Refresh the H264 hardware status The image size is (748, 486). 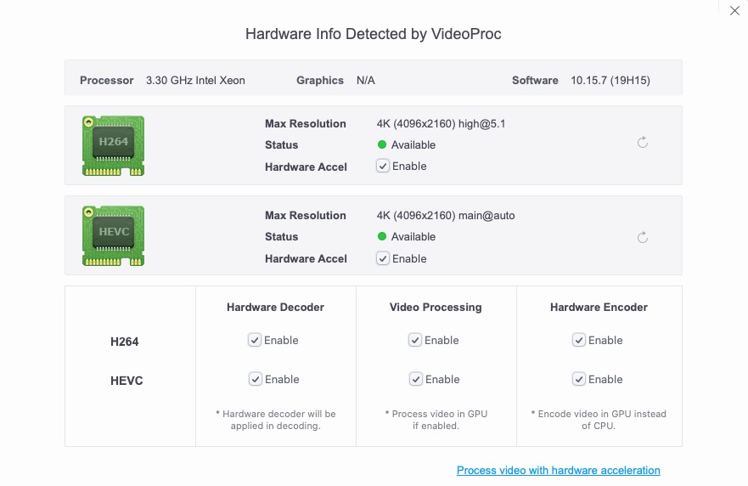(x=643, y=143)
